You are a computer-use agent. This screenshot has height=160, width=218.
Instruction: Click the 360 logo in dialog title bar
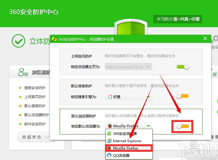54,39
